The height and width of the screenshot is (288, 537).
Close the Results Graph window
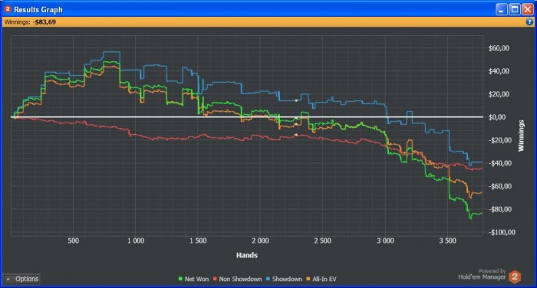(x=528, y=9)
